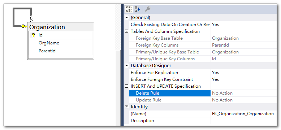The width and height of the screenshot is (281, 130).
Task: Collapse Tables And Columns Specification
Action: 127,31
